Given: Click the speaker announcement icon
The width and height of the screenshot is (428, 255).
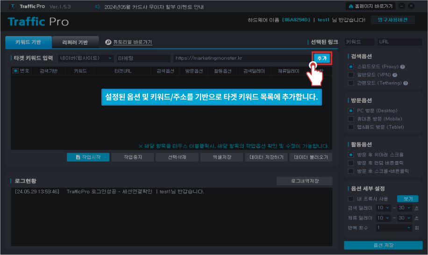Looking at the screenshot, I should [x=98, y=7].
